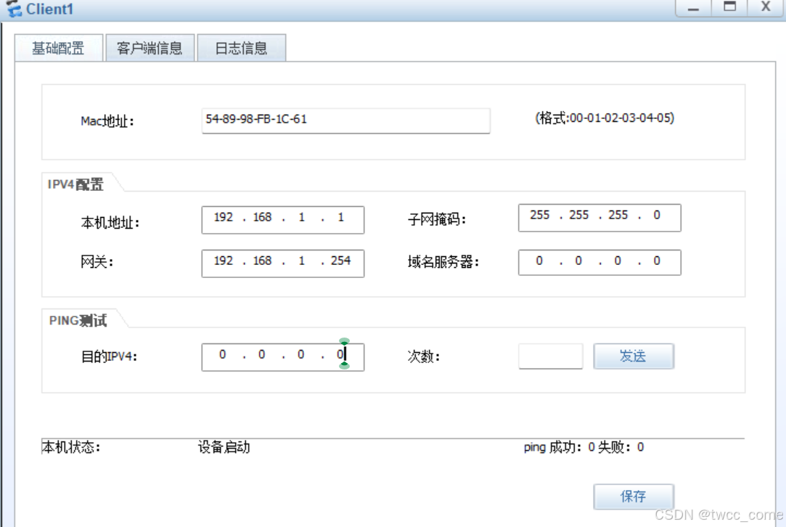Image resolution: width=786 pixels, height=527 pixels.
Task: Click the 域名服务器 field
Action: click(x=599, y=262)
